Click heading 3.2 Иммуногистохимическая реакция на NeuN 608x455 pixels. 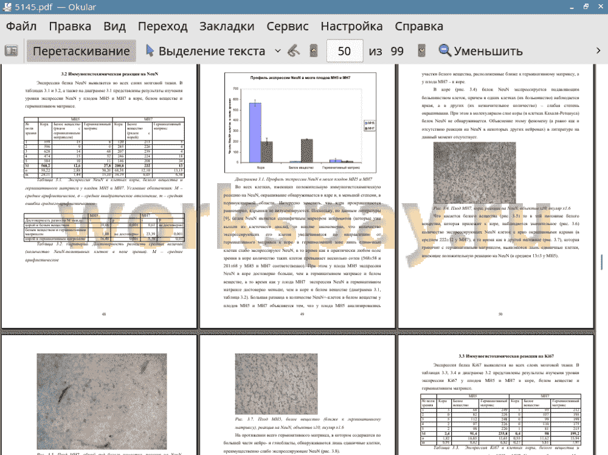(x=109, y=74)
